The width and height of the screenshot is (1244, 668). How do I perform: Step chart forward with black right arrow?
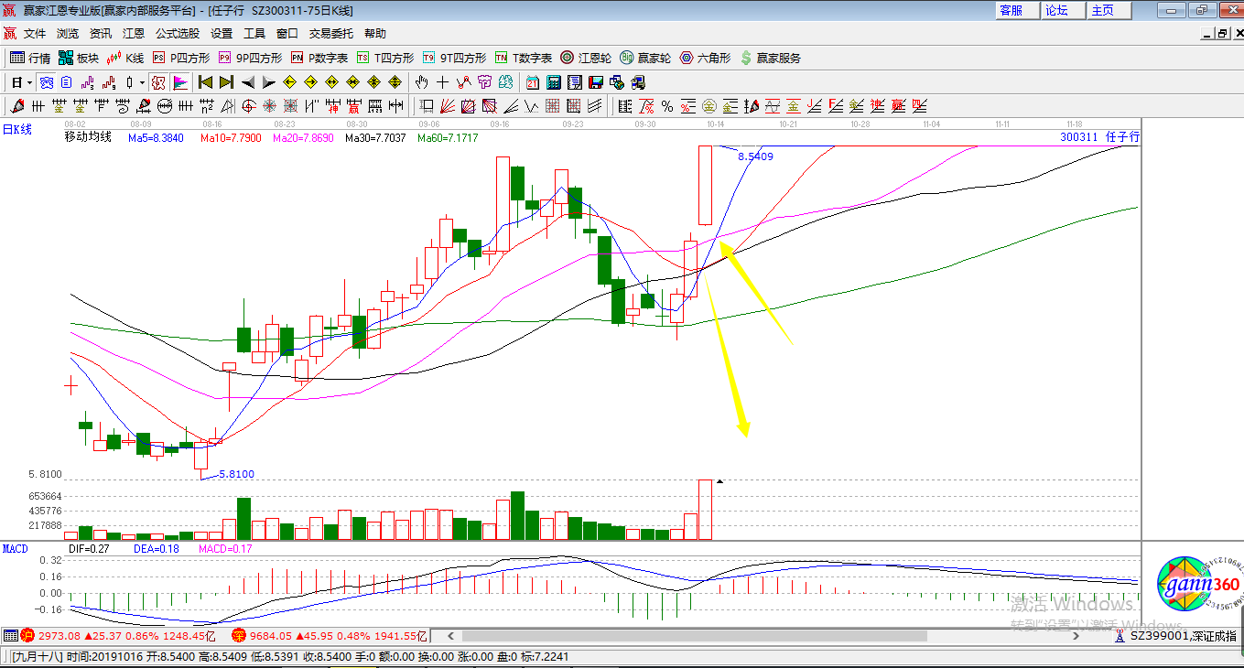(x=269, y=82)
